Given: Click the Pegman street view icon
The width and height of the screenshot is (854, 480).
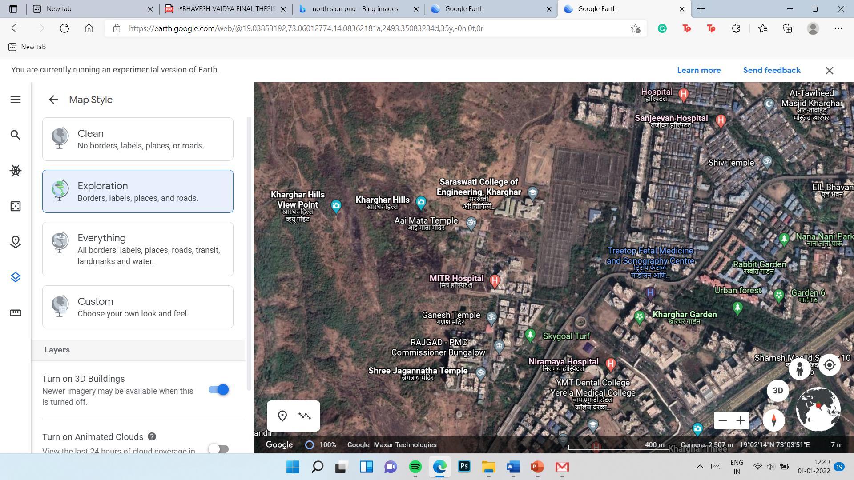Looking at the screenshot, I should pos(799,369).
